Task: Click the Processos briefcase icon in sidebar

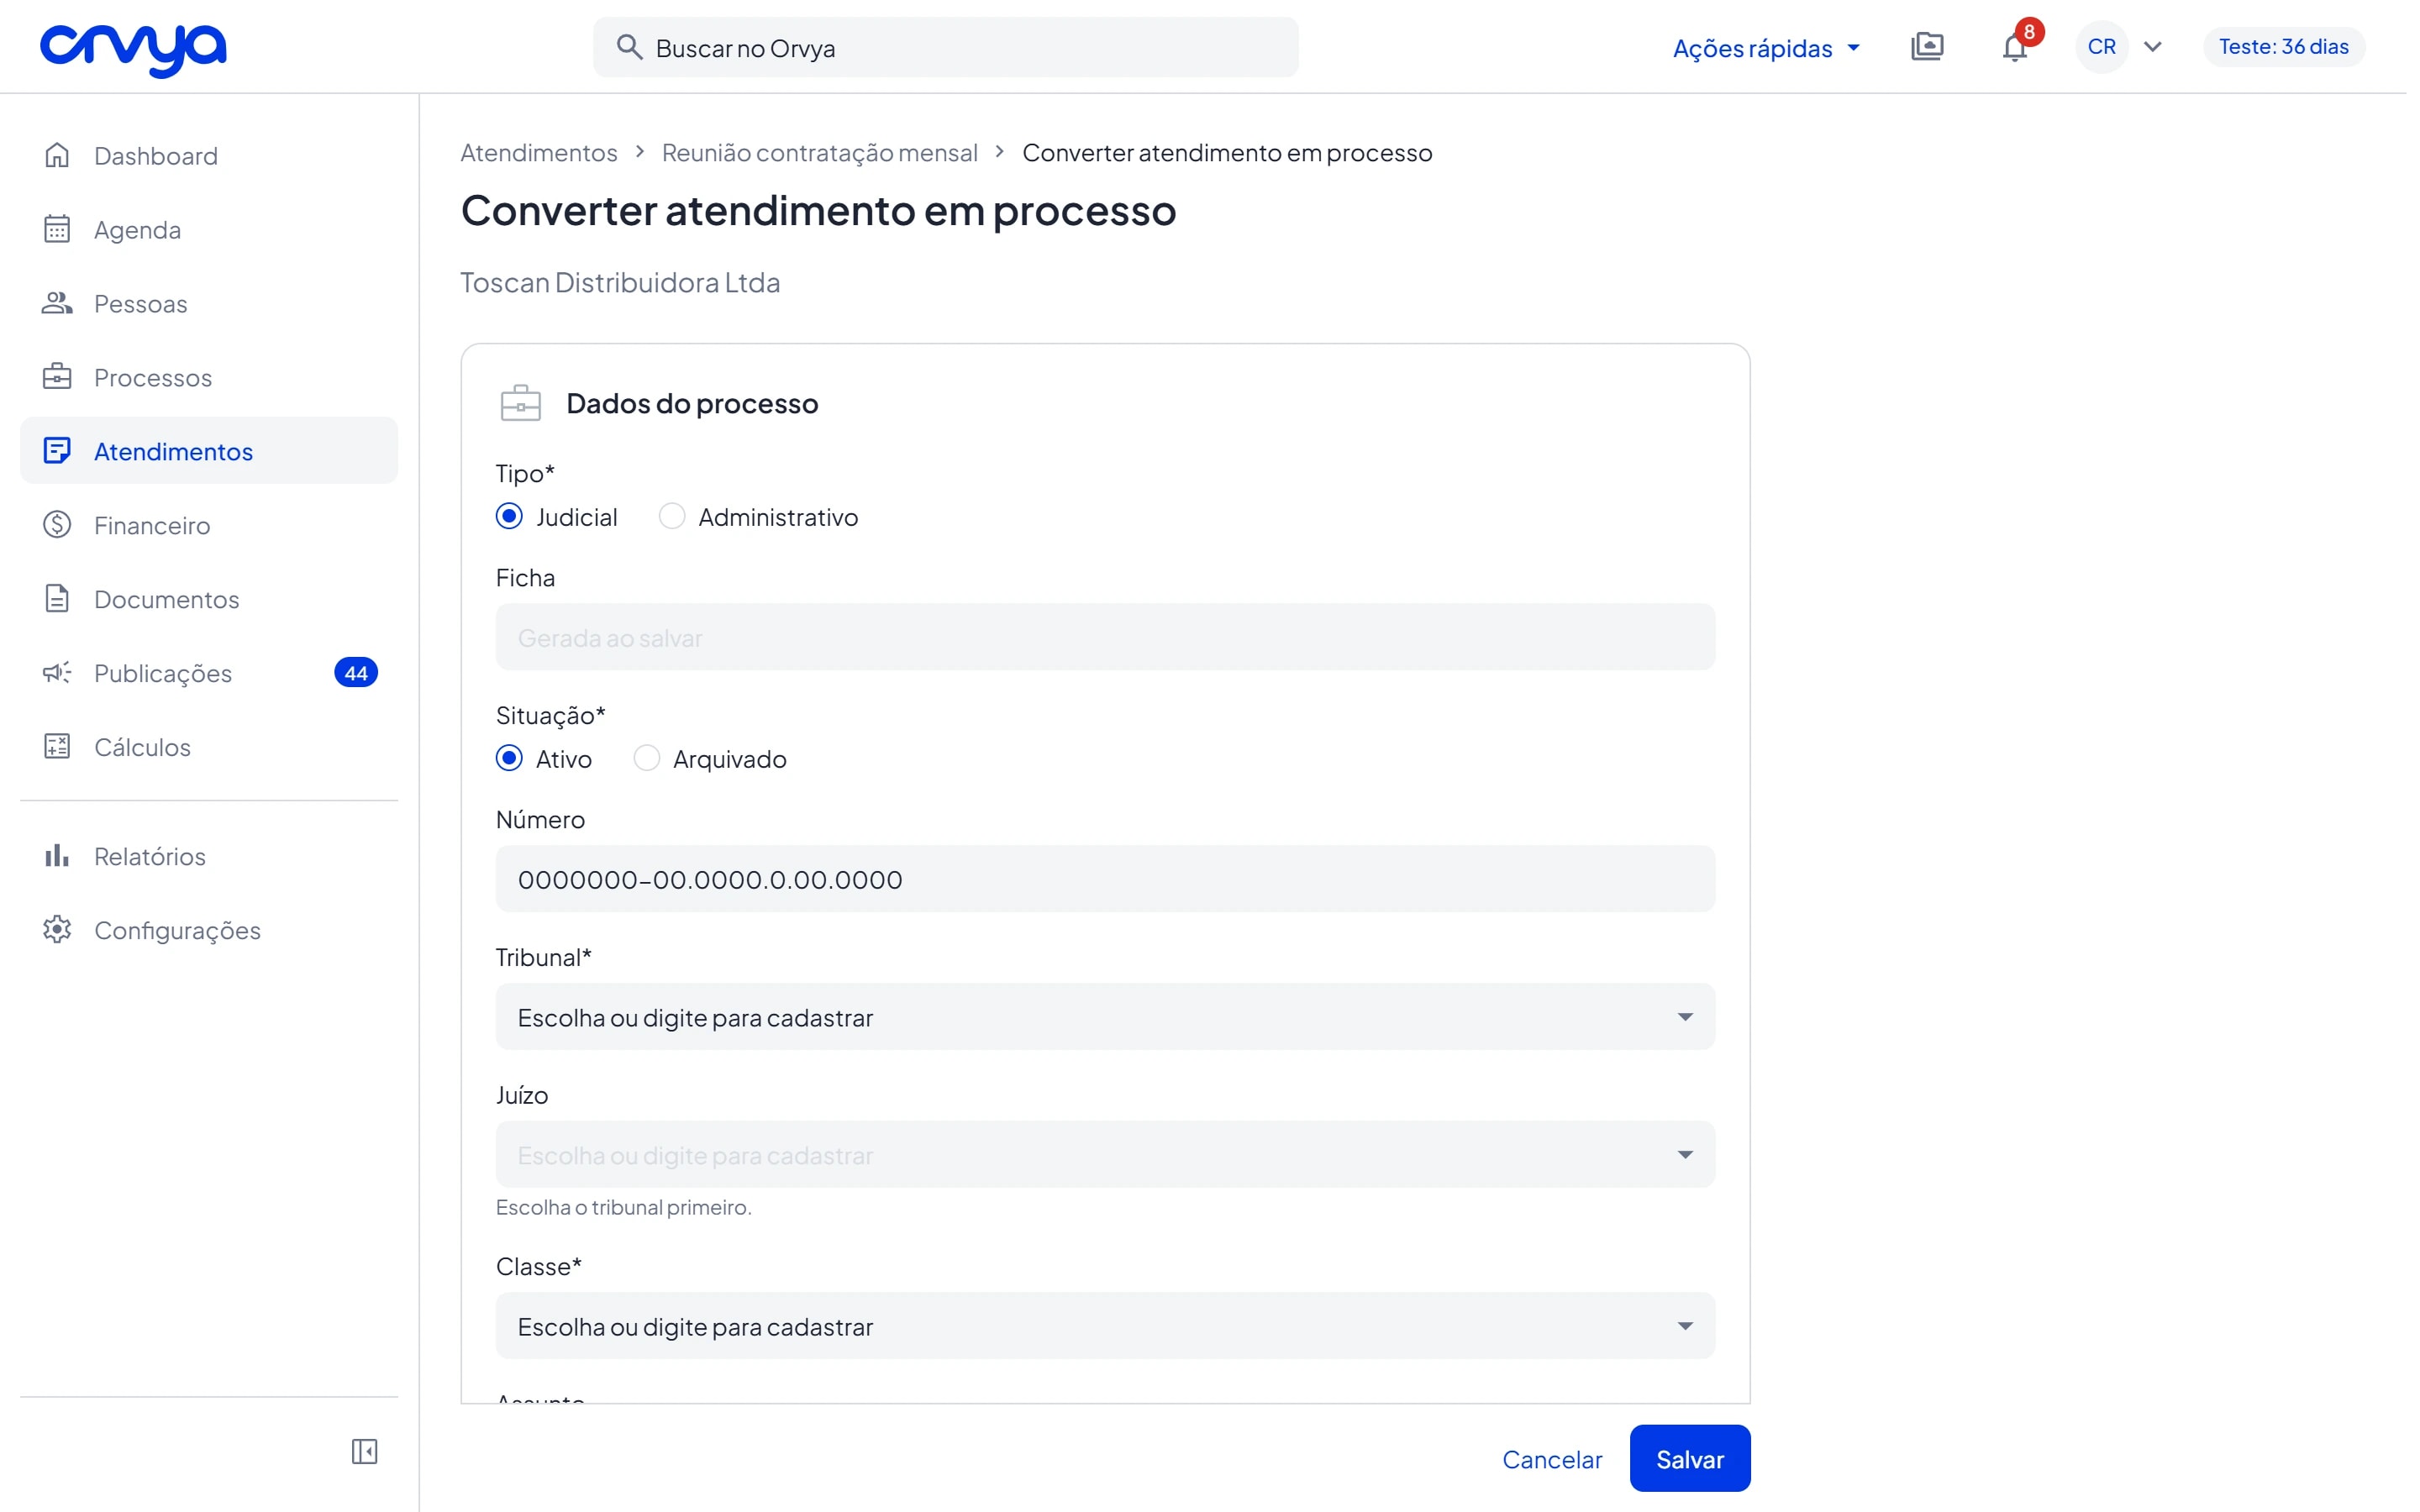Action: (57, 377)
